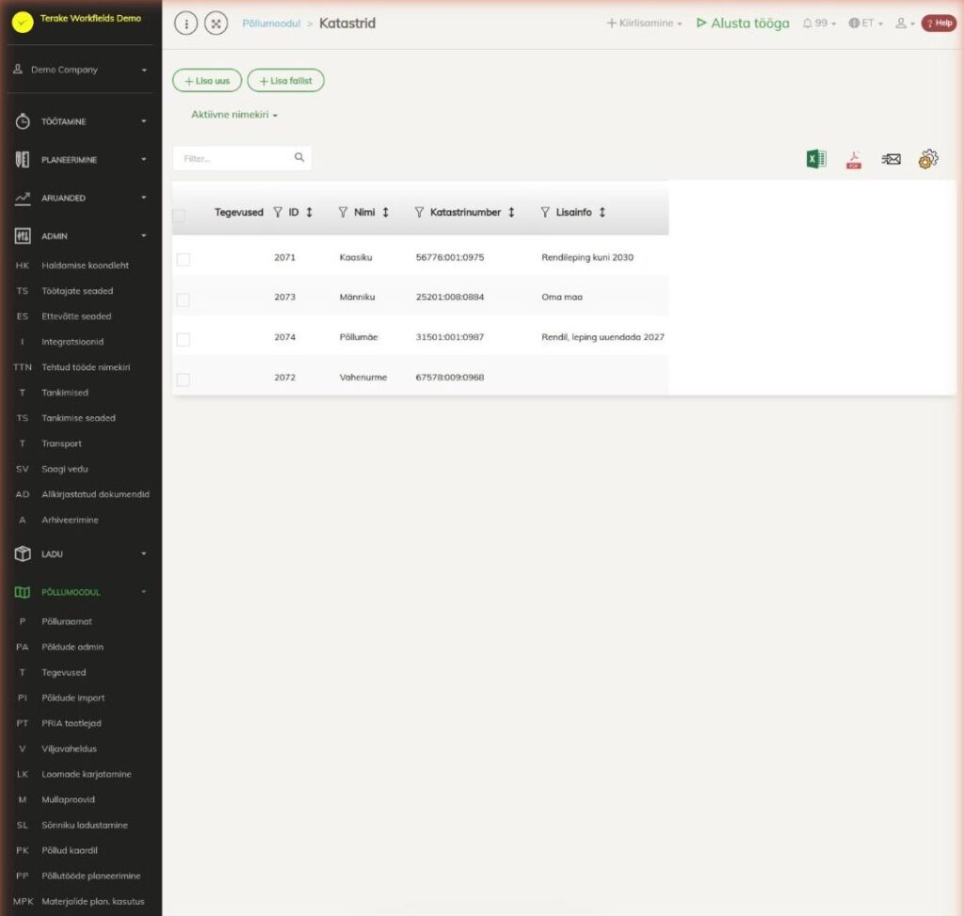Viewport: 964px width, 916px height.
Task: Expand the Demo Company selector
Action: (x=81, y=70)
